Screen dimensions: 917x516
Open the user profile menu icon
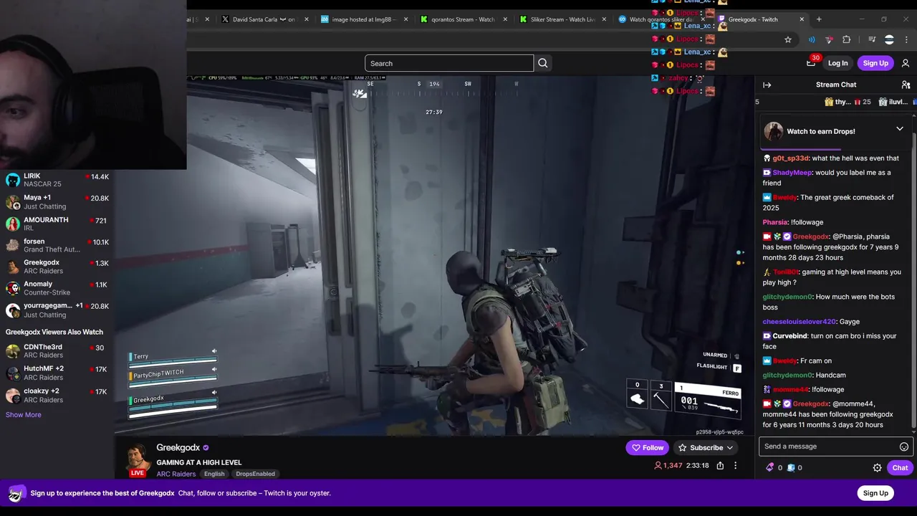coord(906,63)
